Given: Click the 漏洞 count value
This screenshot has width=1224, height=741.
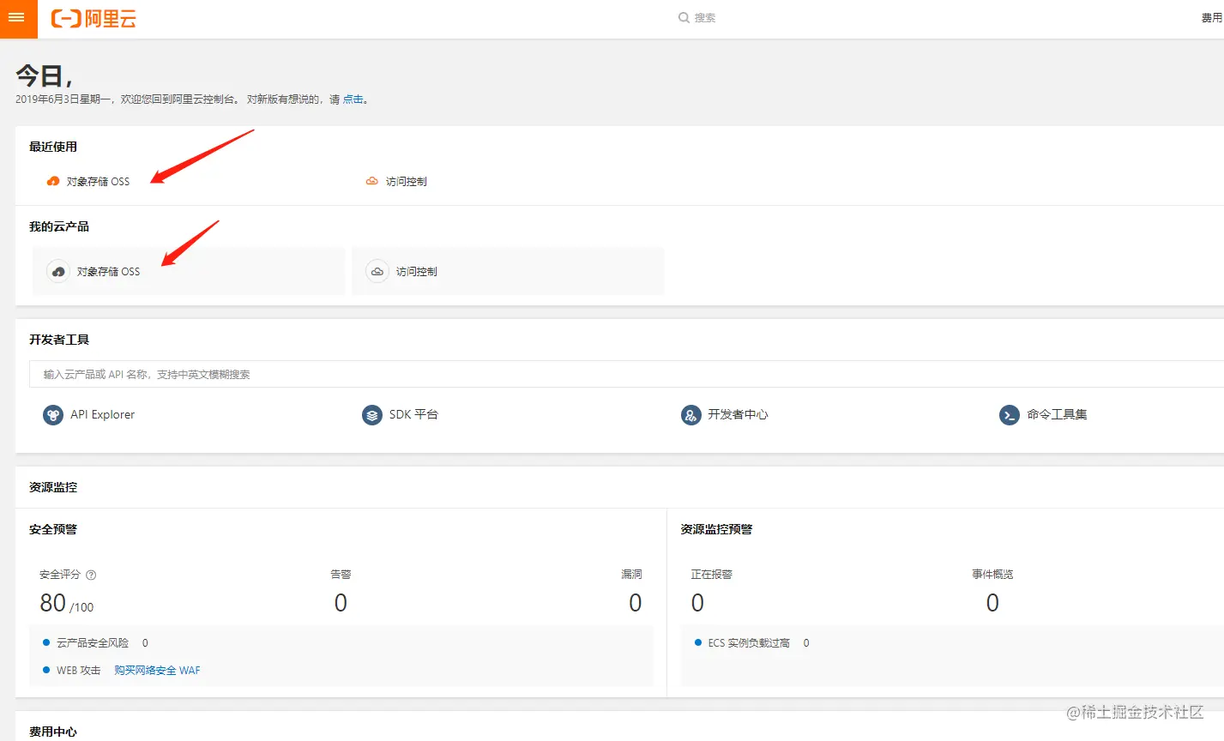Looking at the screenshot, I should click(x=635, y=603).
